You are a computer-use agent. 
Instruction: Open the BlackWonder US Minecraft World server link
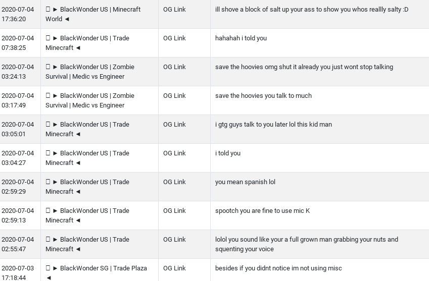click(93, 14)
